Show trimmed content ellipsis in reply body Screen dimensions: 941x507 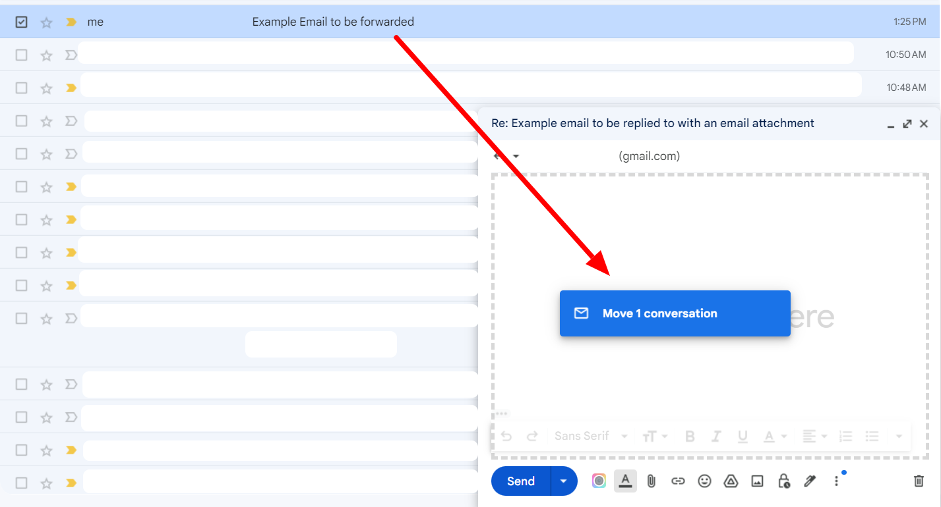tap(502, 414)
